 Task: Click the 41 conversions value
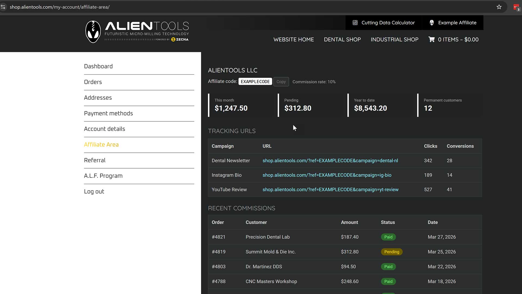[x=449, y=189]
